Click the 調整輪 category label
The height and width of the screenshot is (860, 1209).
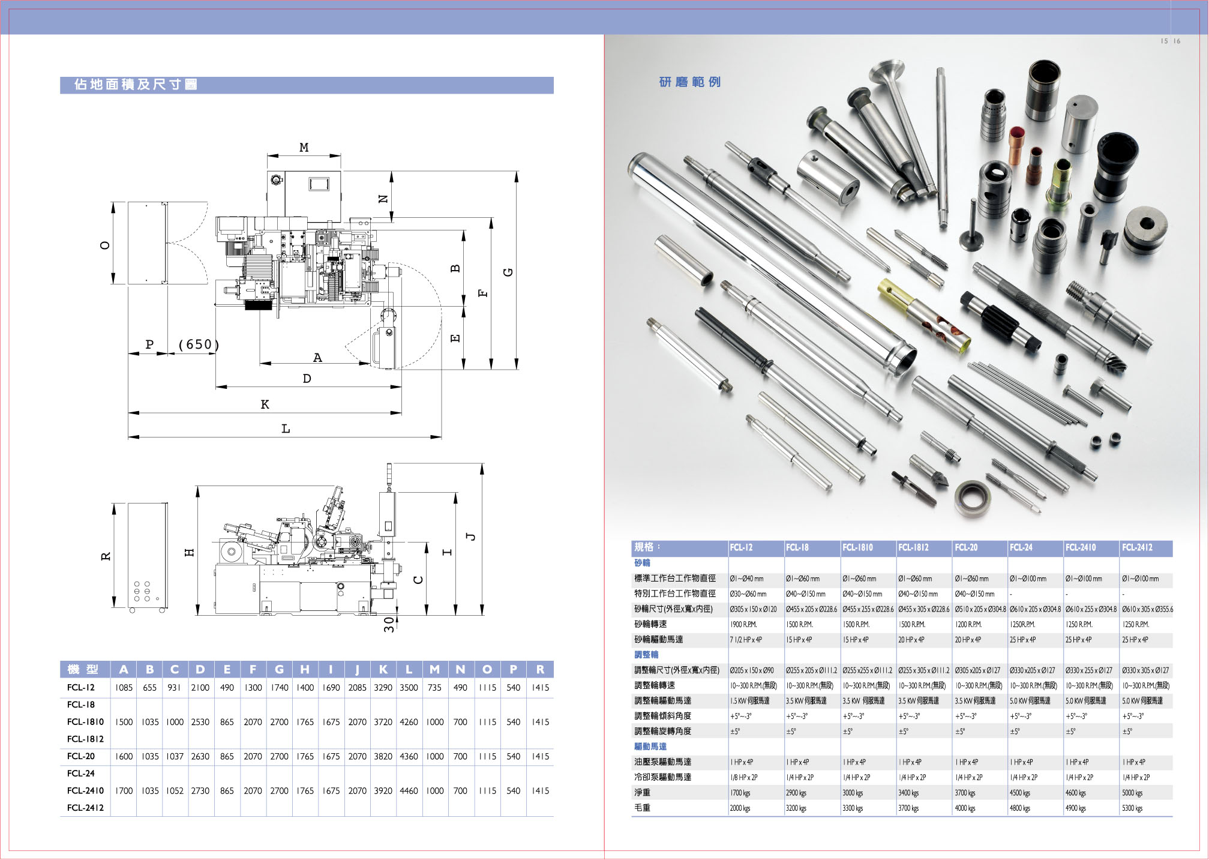pos(646,655)
